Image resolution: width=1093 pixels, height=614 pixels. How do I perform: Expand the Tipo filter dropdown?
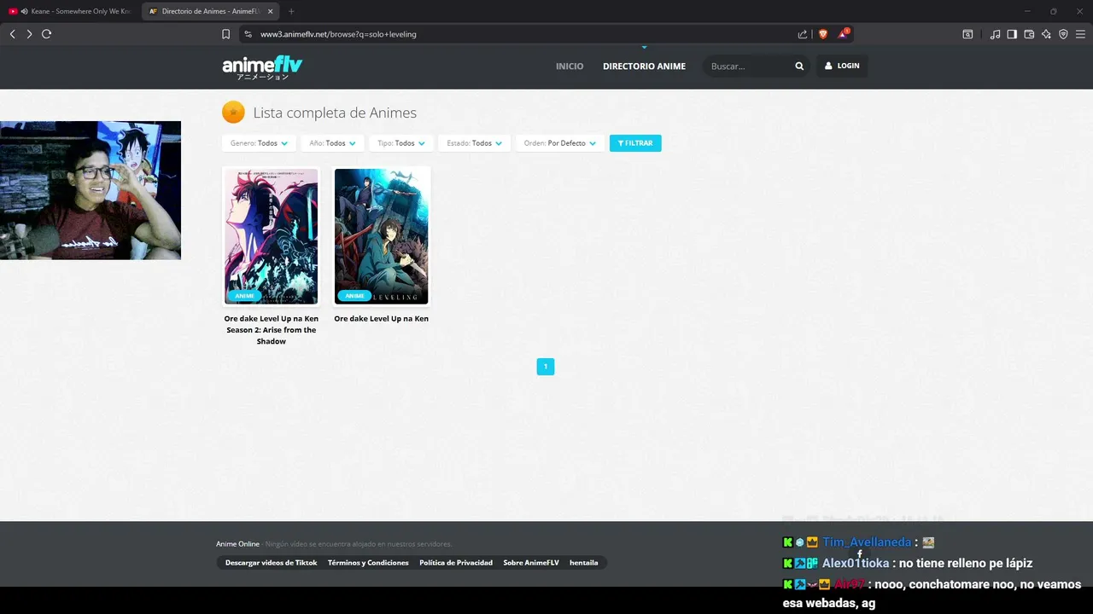(x=401, y=143)
